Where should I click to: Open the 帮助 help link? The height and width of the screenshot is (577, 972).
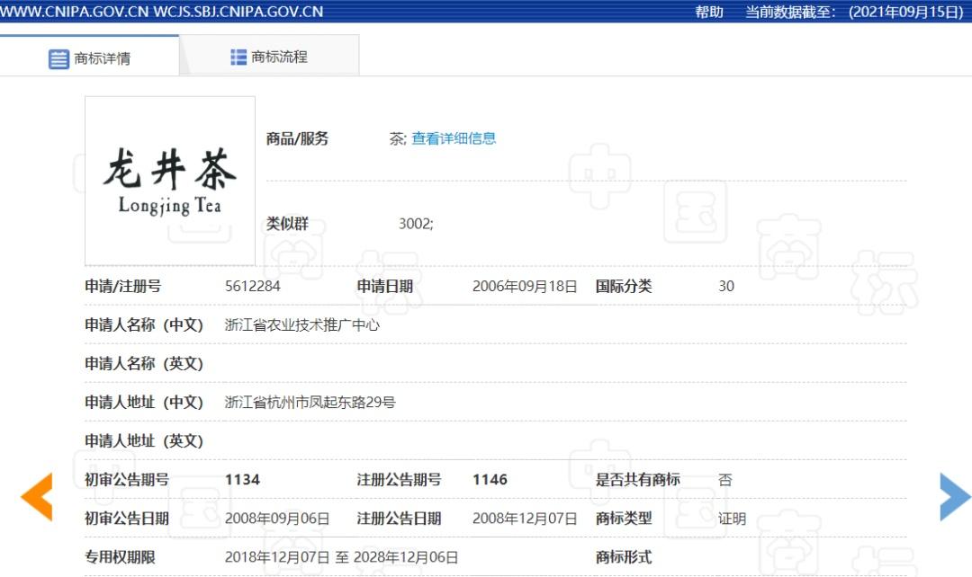click(x=709, y=12)
